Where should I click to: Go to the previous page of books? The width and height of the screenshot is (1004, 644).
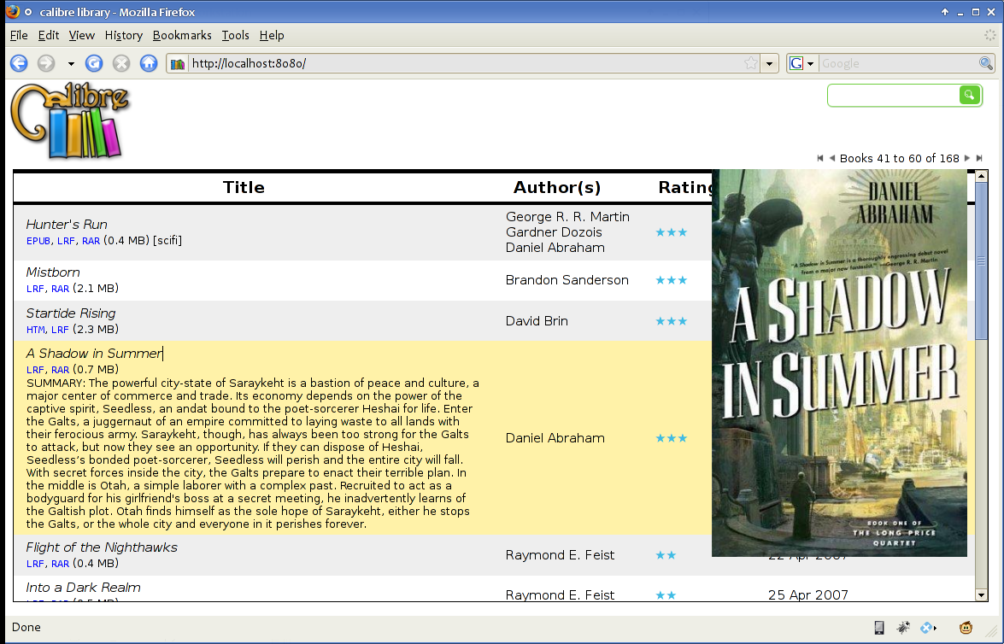pos(832,158)
